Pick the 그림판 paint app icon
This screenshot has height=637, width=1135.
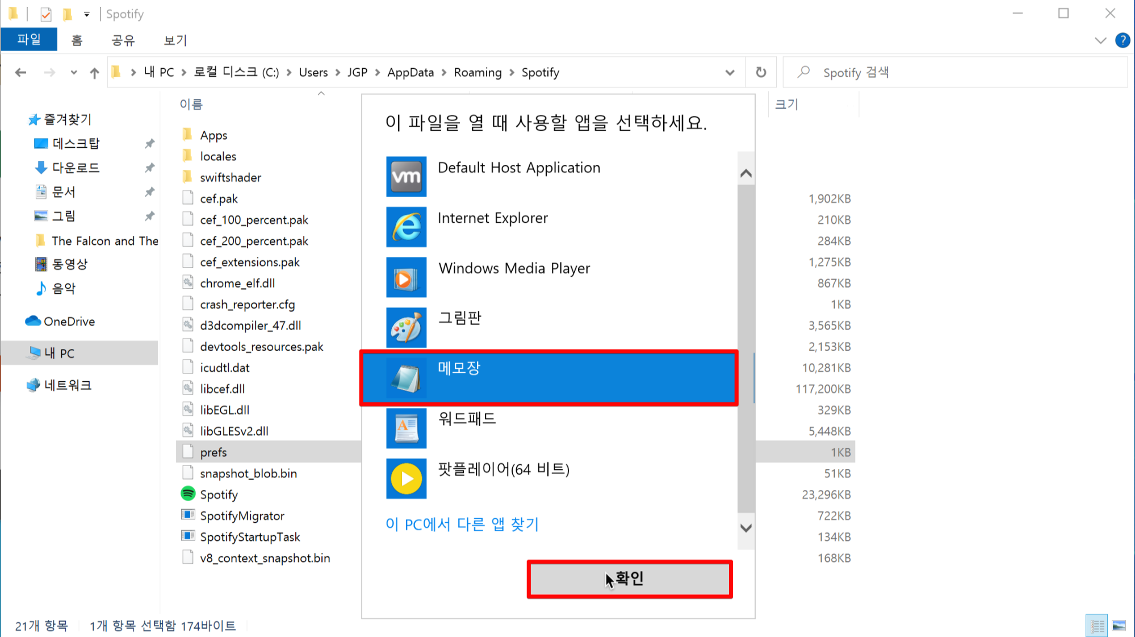click(406, 327)
